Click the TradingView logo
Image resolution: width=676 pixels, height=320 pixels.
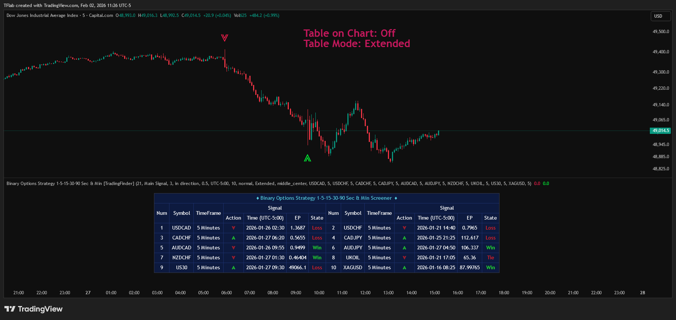[34, 309]
